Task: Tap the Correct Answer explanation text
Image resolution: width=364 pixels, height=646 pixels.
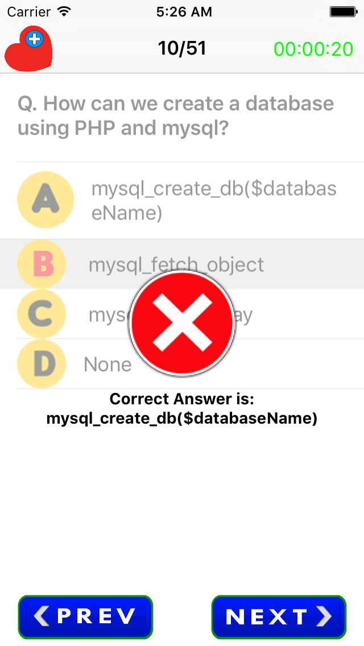Action: click(x=182, y=409)
